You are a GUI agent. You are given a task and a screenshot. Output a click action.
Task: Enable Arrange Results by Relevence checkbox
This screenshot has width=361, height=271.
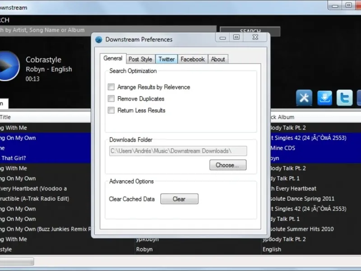coord(111,87)
